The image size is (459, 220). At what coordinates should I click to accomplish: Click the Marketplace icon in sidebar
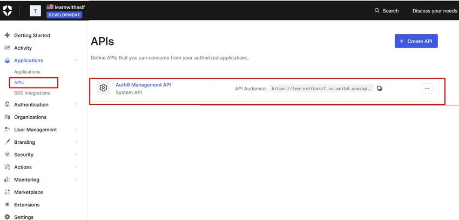pos(8,192)
